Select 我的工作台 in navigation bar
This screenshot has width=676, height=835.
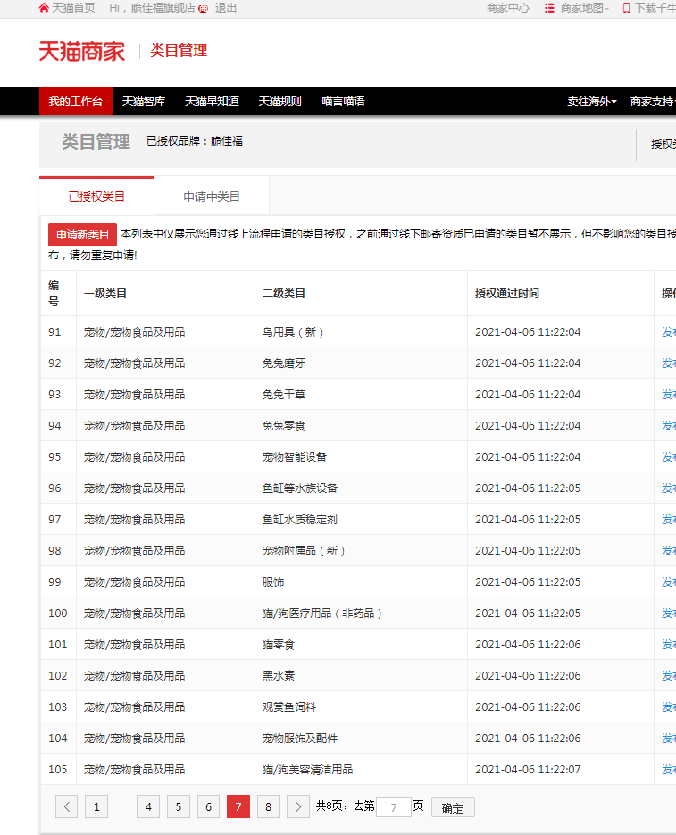[76, 101]
